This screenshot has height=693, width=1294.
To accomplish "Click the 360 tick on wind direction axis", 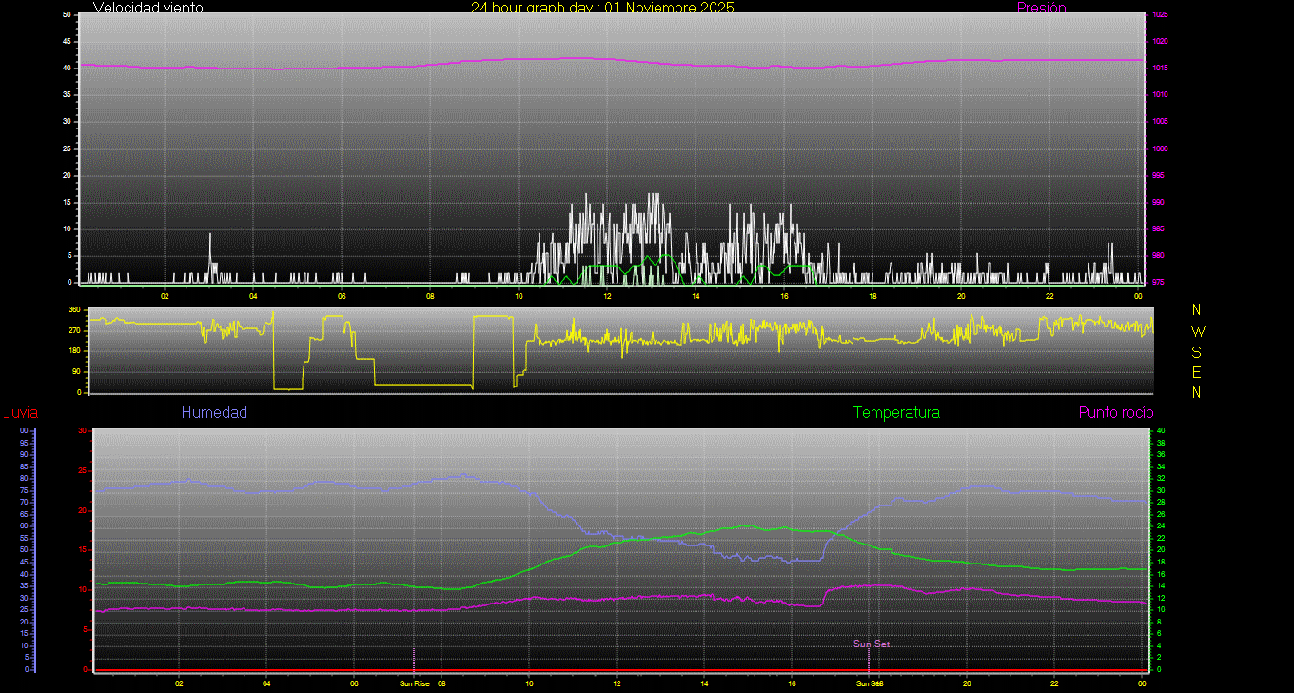I will coord(74,310).
